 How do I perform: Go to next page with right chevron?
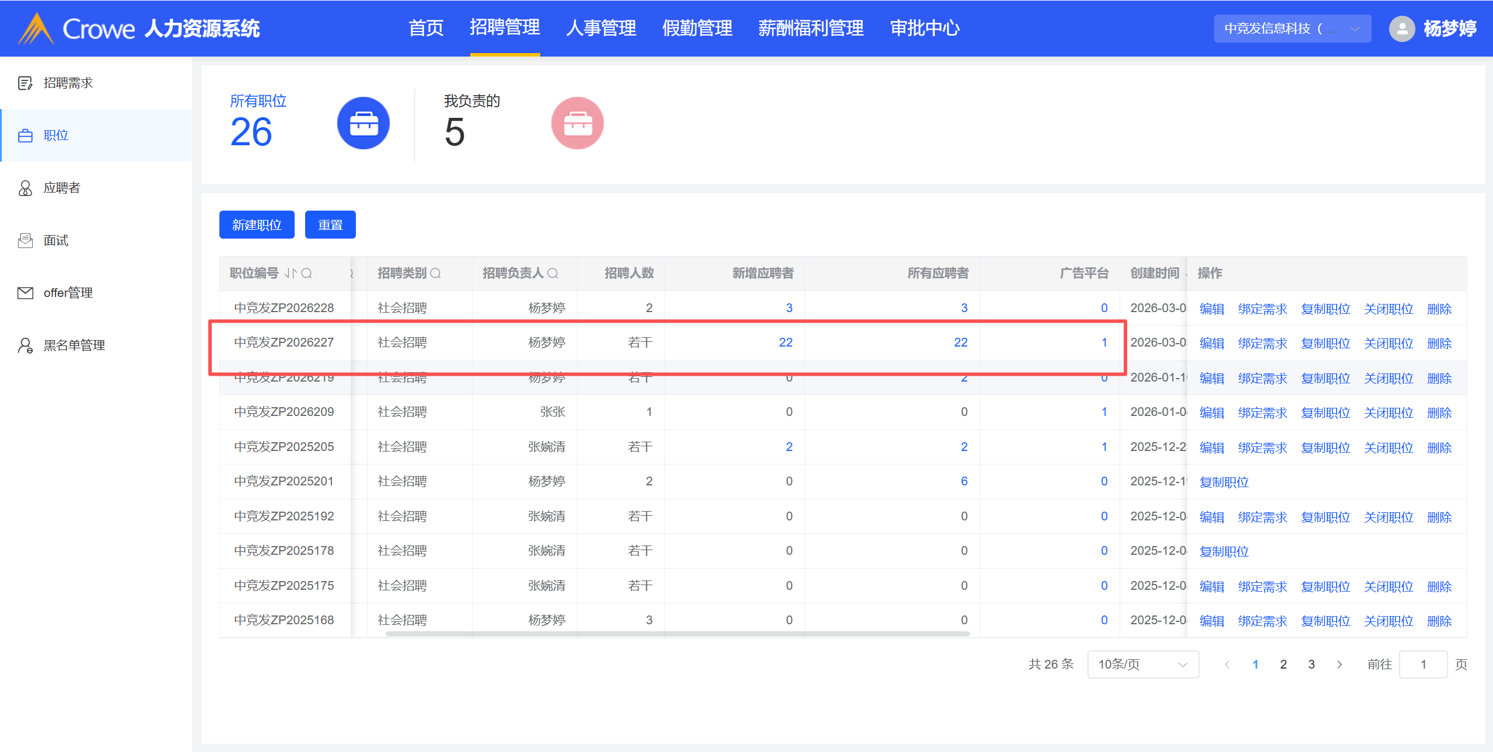(x=1340, y=664)
